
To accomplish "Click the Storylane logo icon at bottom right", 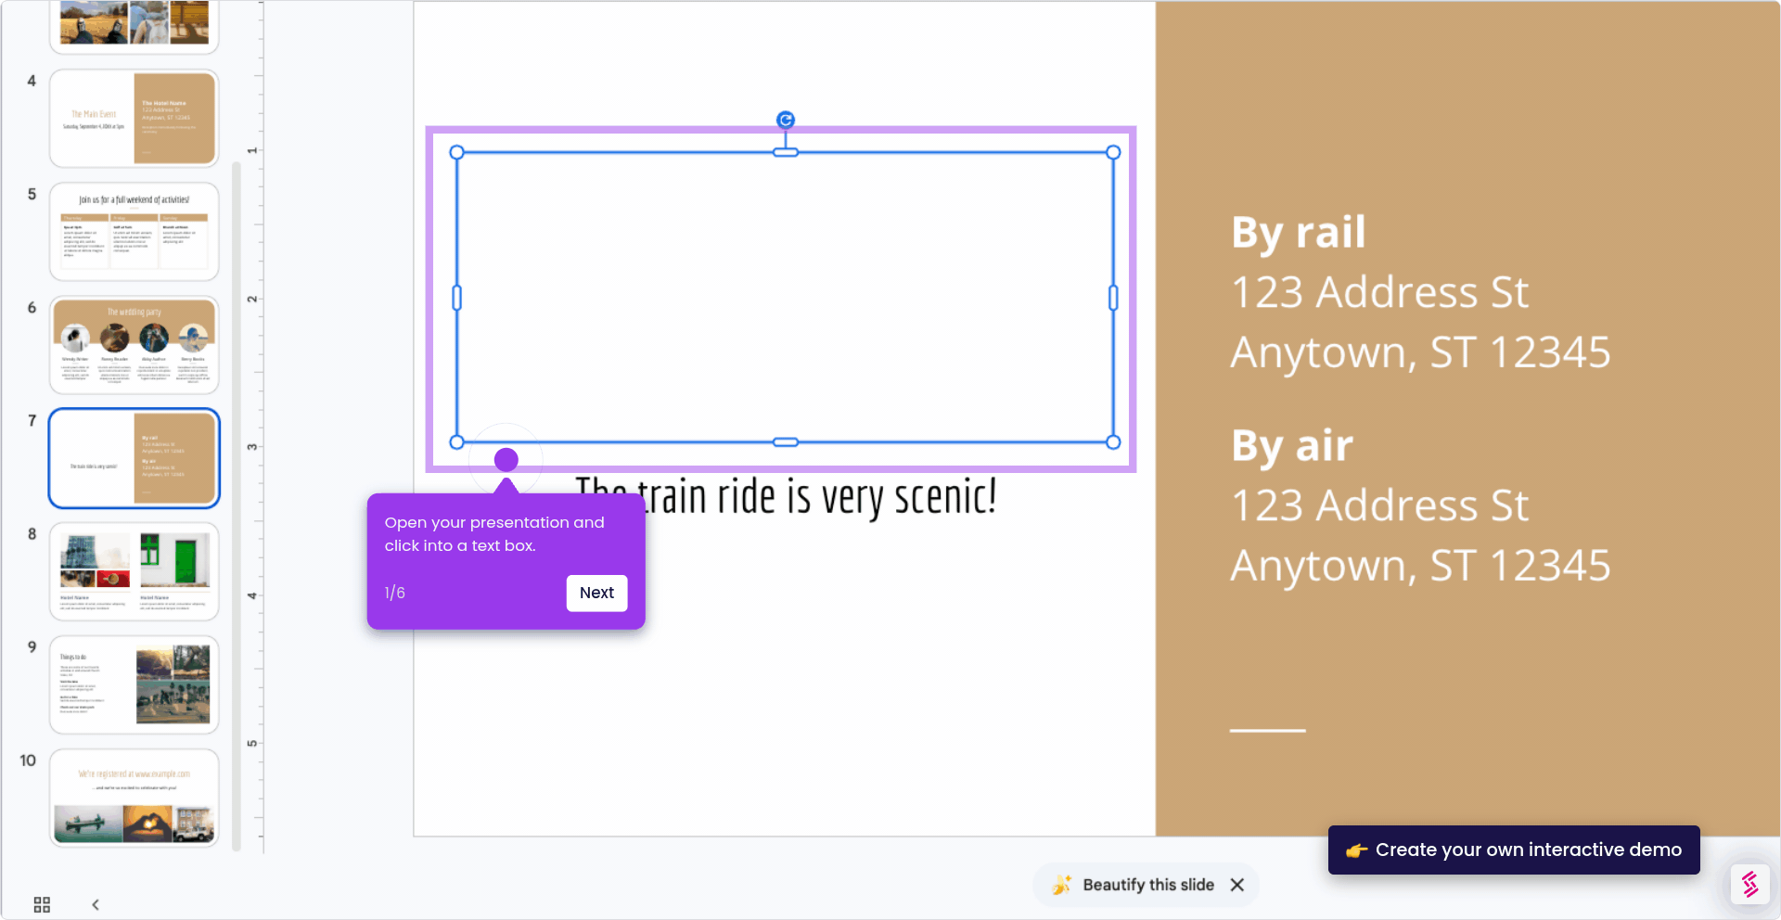I will [1749, 884].
